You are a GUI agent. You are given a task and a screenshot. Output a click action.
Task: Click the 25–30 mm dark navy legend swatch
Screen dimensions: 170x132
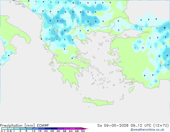pos(54,128)
